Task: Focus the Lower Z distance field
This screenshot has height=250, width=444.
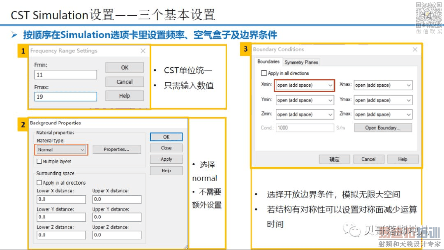Action: [61, 235]
